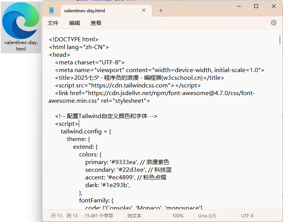Click the vertical scrollbar thumb
283x222 pixels.
point(280,40)
